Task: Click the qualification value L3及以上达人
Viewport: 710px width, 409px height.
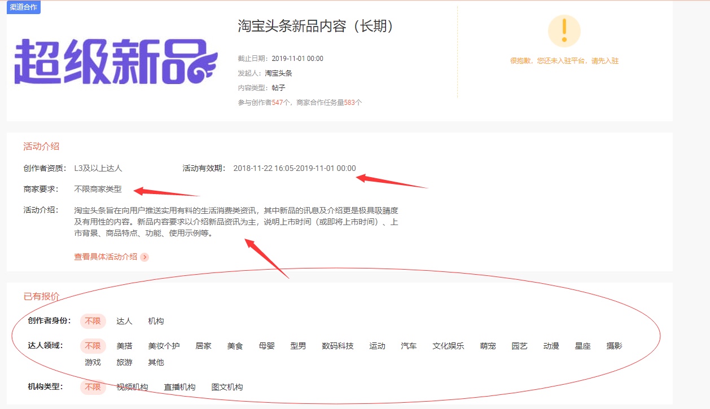Action: click(x=98, y=168)
